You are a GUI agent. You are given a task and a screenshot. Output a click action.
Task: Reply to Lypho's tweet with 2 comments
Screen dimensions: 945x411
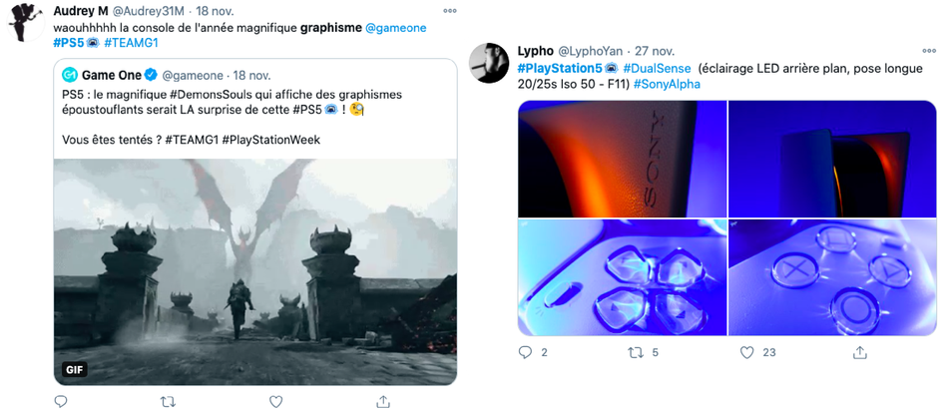[525, 352]
